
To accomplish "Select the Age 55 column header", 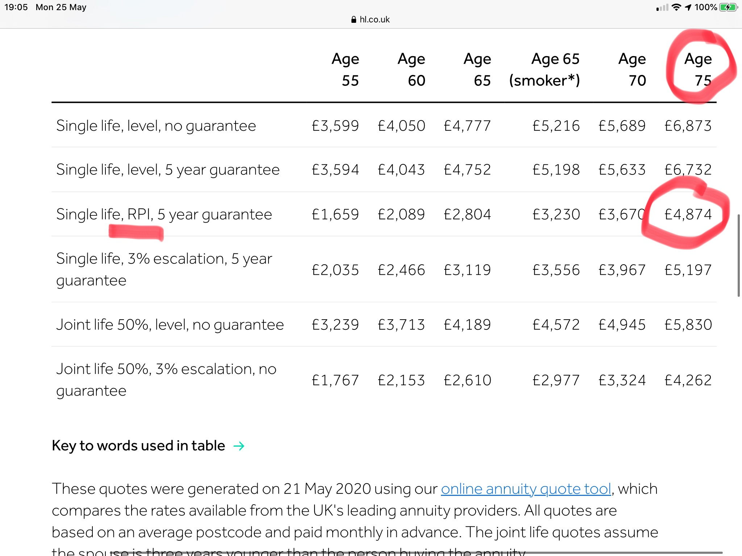I will pyautogui.click(x=345, y=69).
